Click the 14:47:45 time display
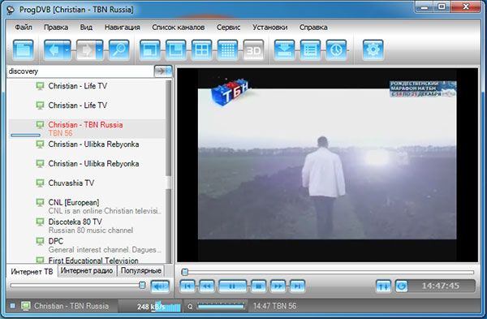 click(441, 286)
